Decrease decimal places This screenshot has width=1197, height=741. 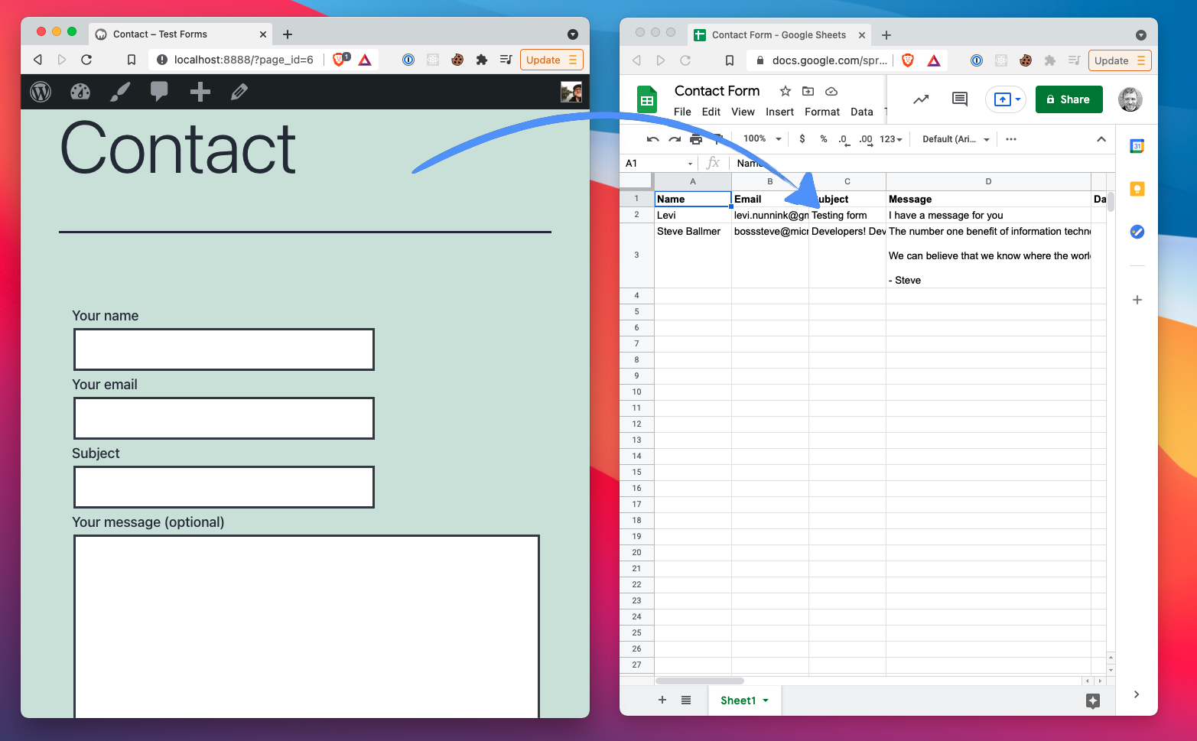pyautogui.click(x=844, y=139)
